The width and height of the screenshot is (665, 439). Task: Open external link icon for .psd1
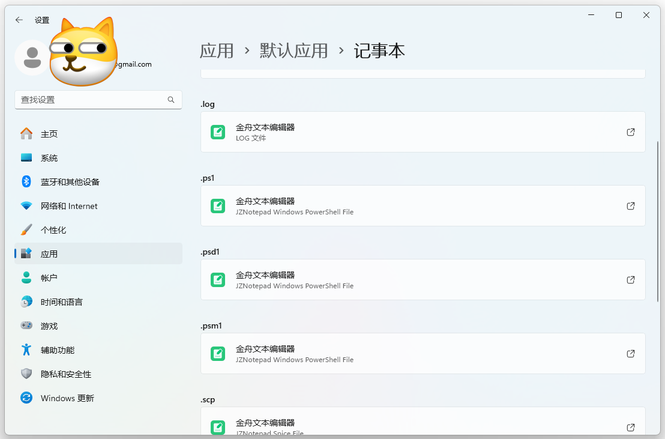pos(631,280)
